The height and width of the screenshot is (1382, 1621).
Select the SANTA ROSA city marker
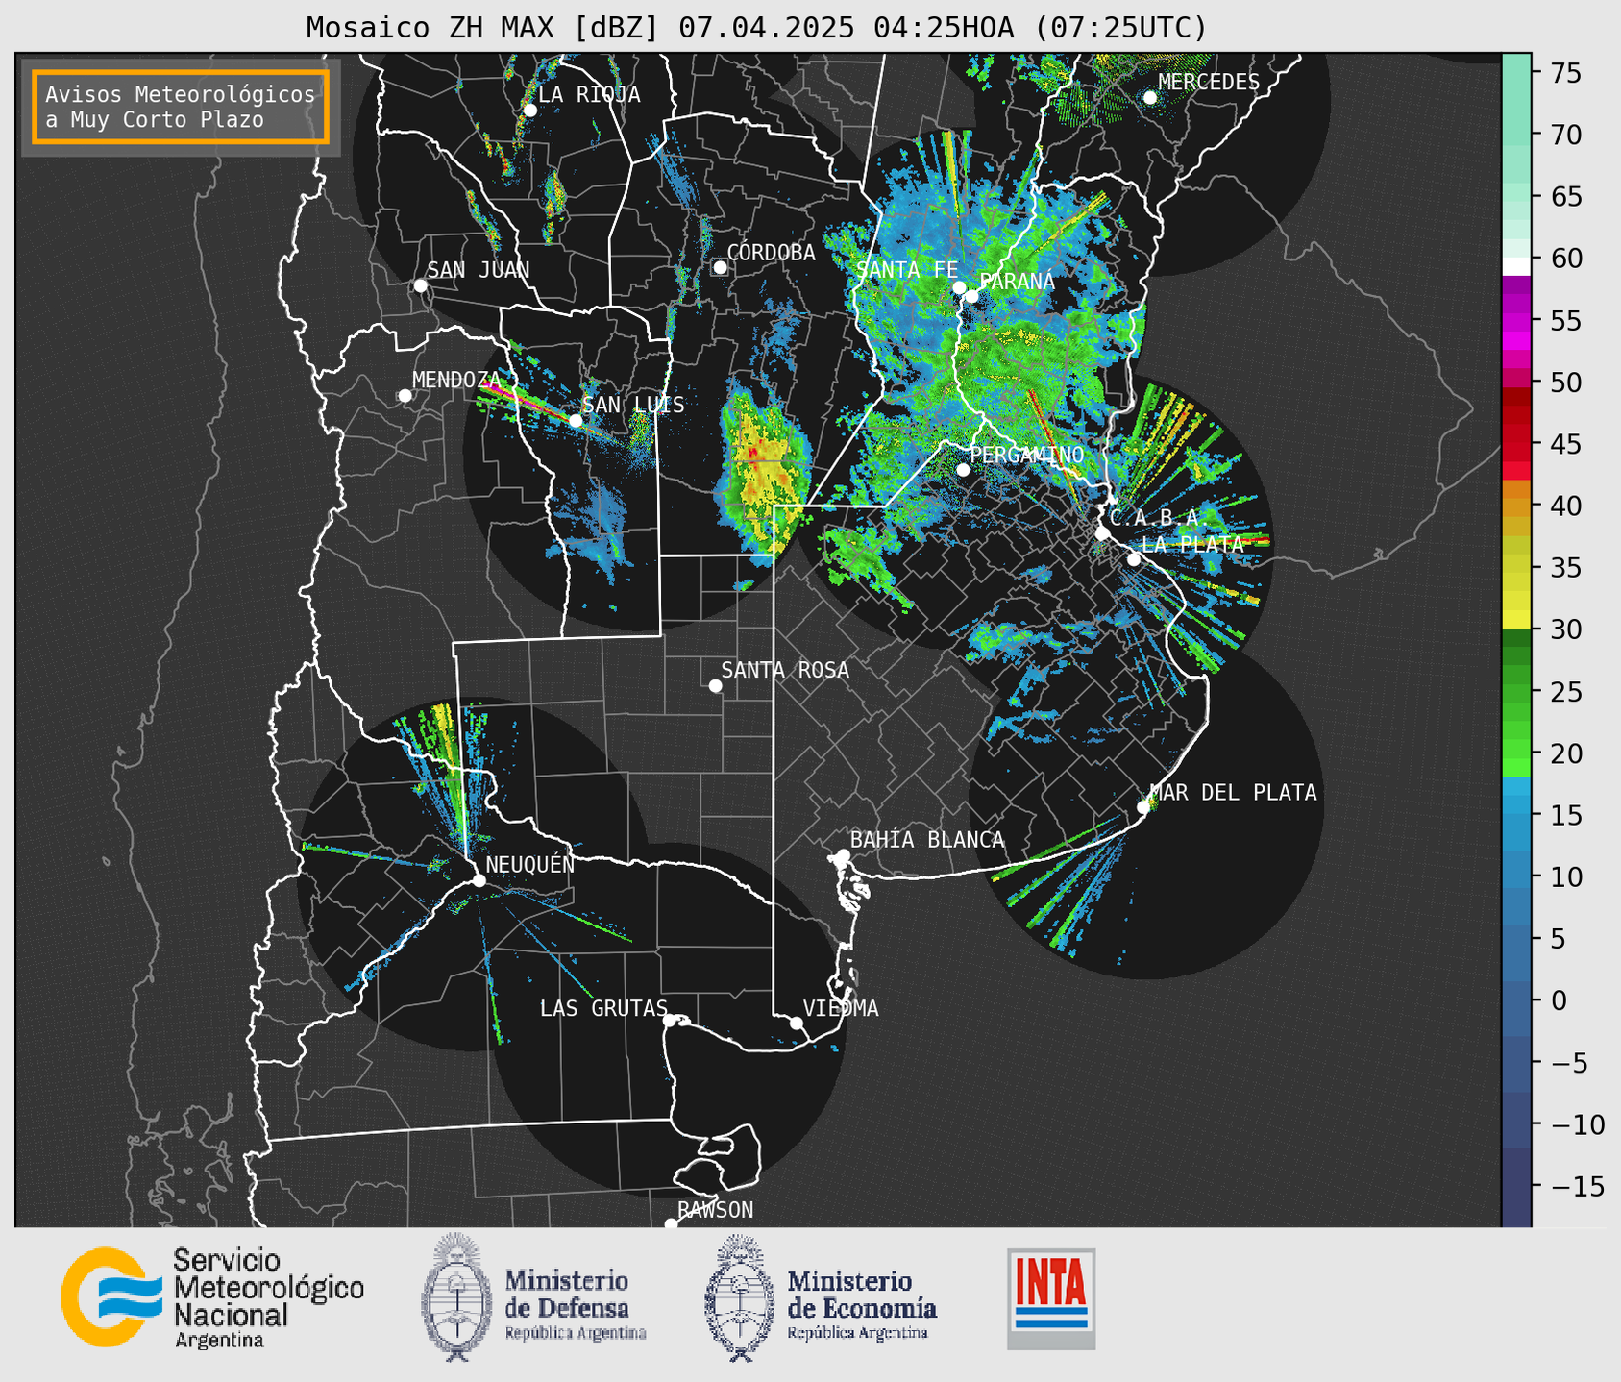tap(715, 685)
